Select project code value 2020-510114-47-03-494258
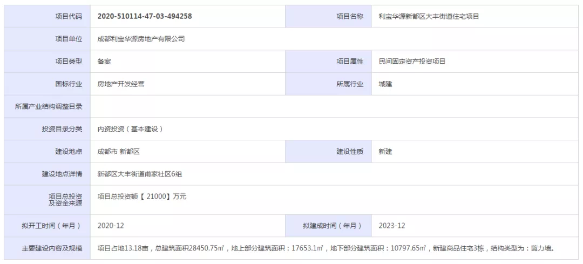Image resolution: width=583 pixels, height=264 pixels. point(145,16)
